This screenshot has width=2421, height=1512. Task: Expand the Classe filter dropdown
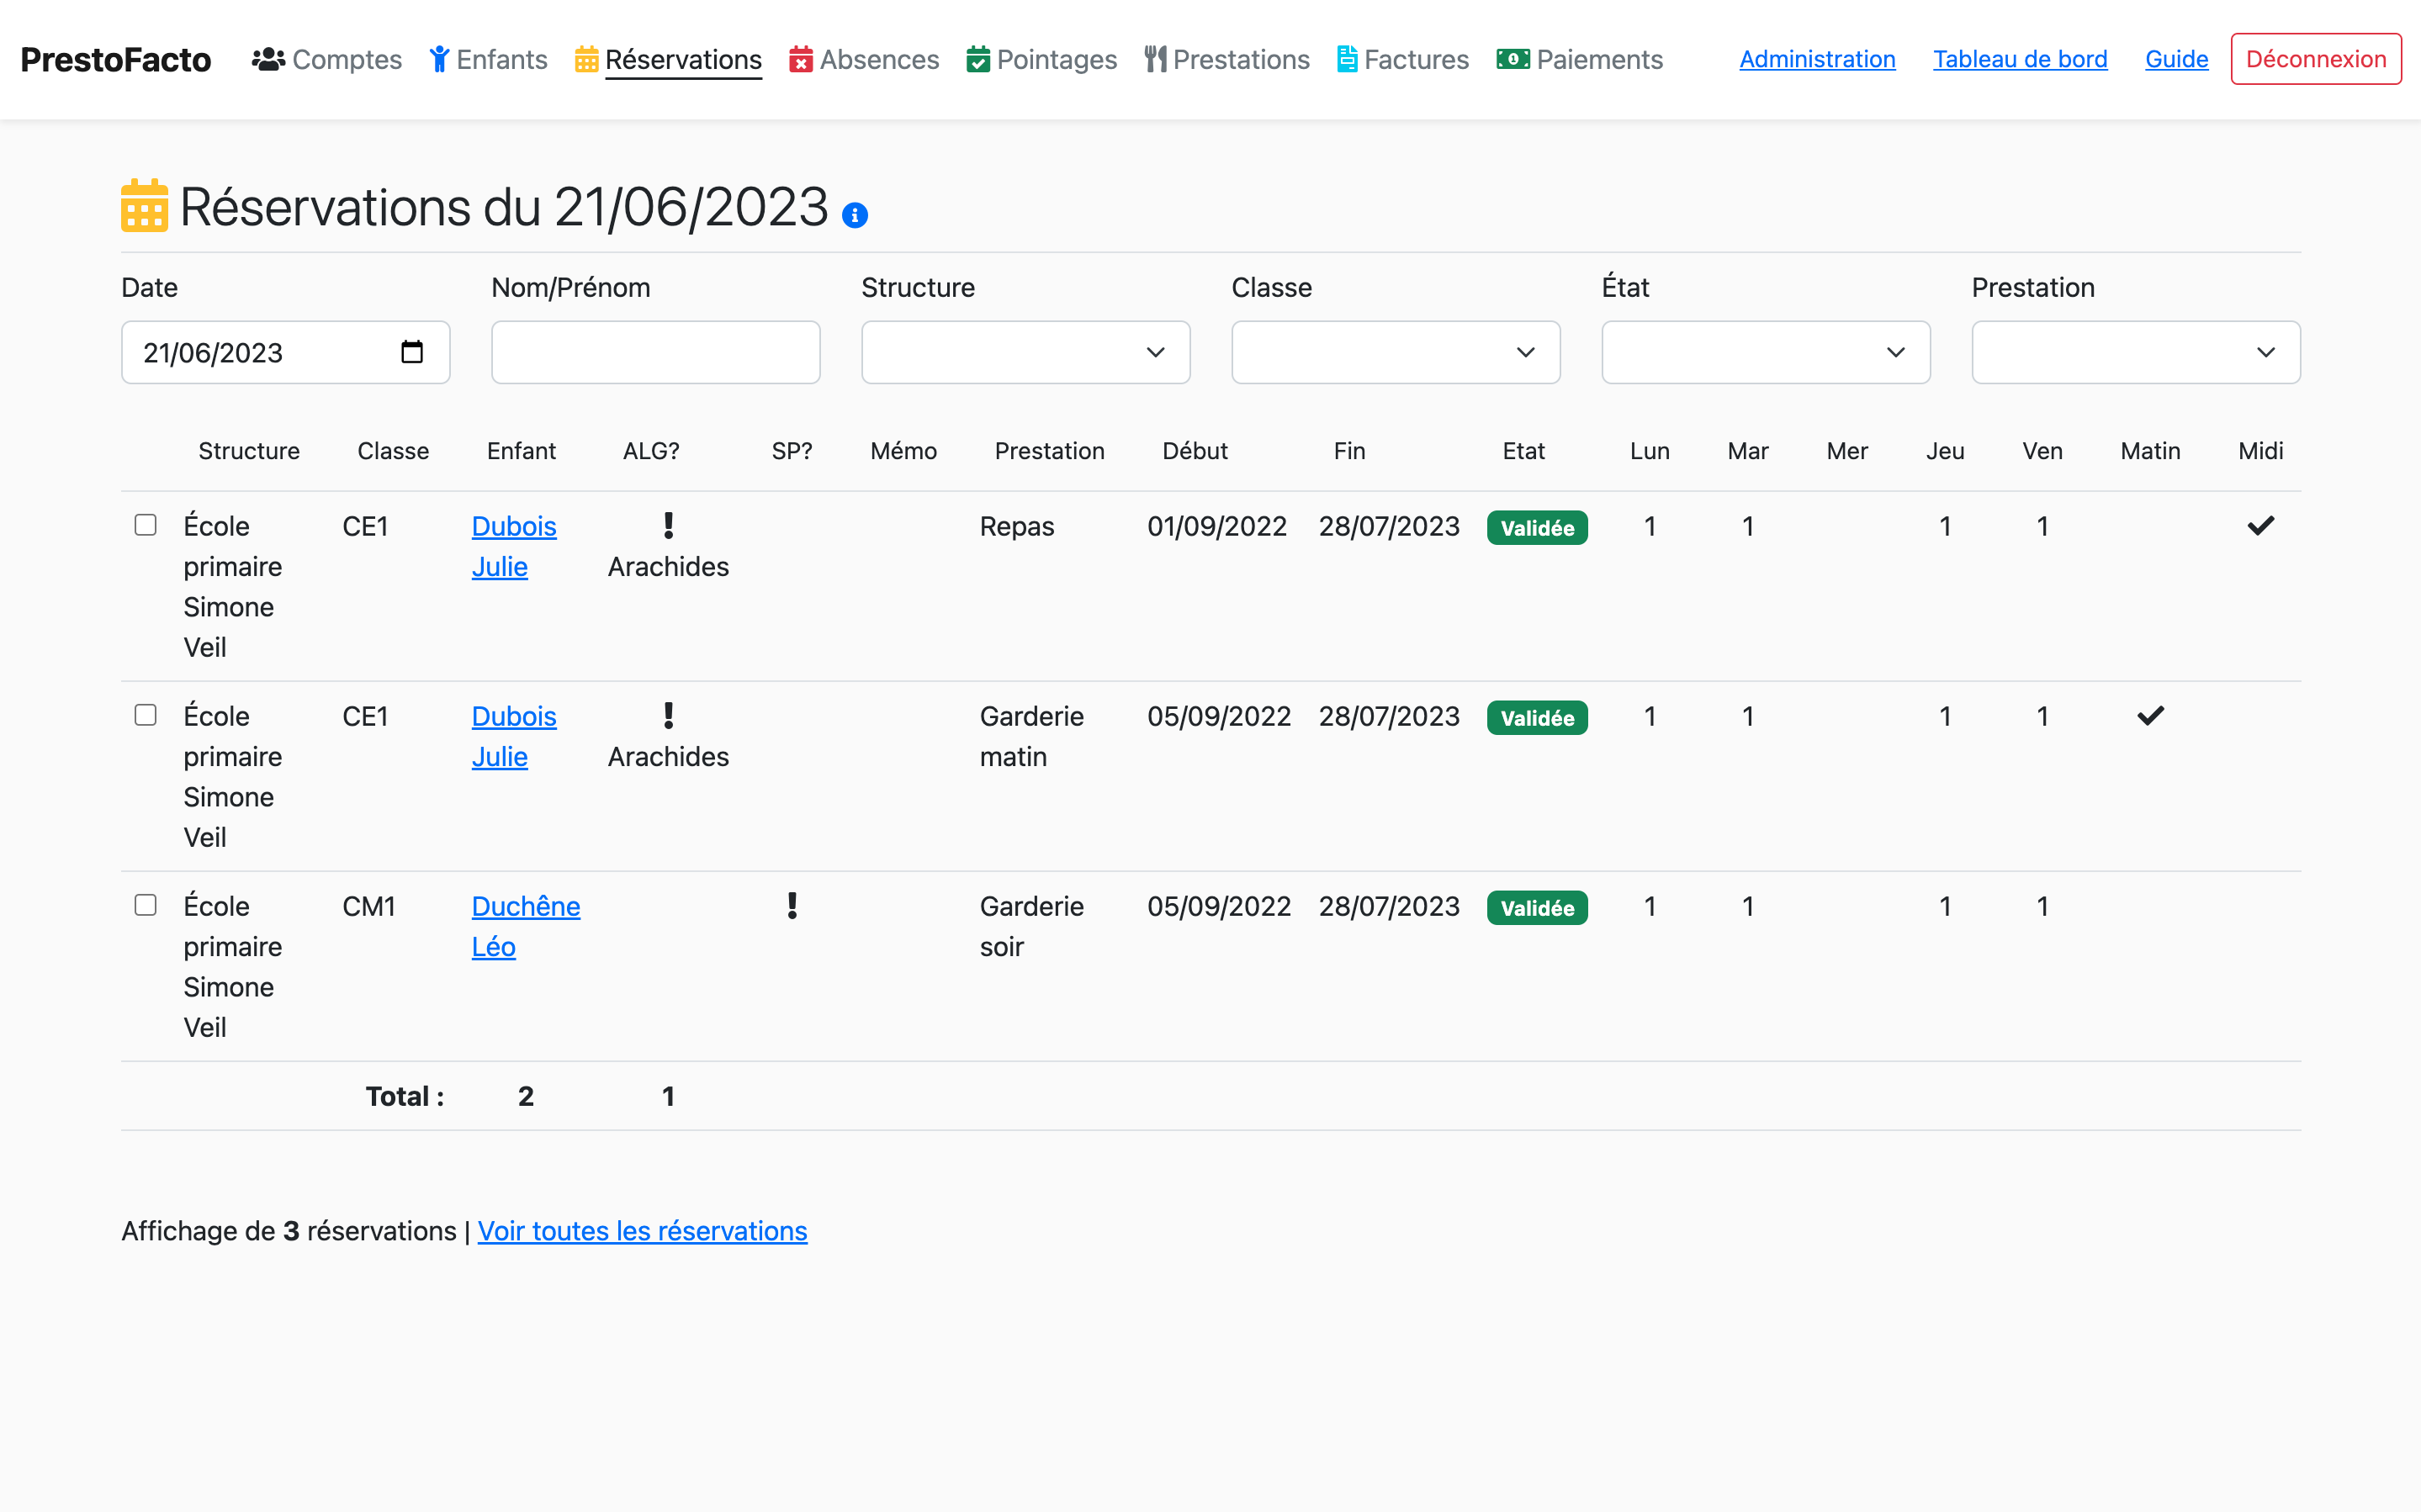tap(1395, 352)
